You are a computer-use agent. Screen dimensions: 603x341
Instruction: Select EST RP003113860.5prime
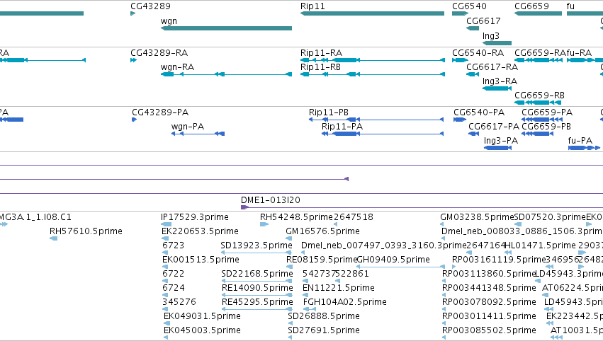point(444,281)
